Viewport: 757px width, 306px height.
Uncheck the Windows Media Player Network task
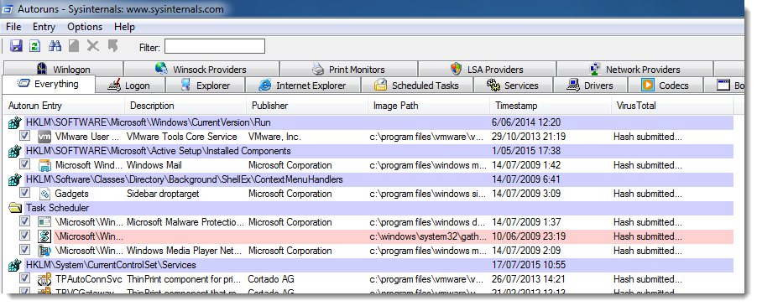click(x=24, y=250)
